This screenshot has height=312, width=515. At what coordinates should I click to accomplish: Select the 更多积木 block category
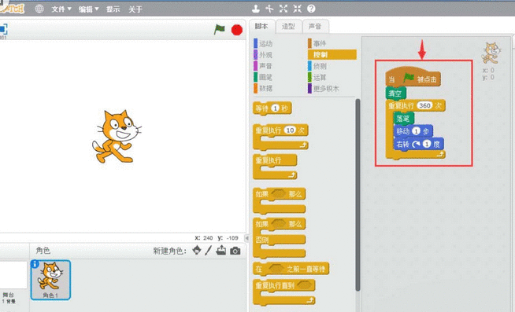(324, 88)
